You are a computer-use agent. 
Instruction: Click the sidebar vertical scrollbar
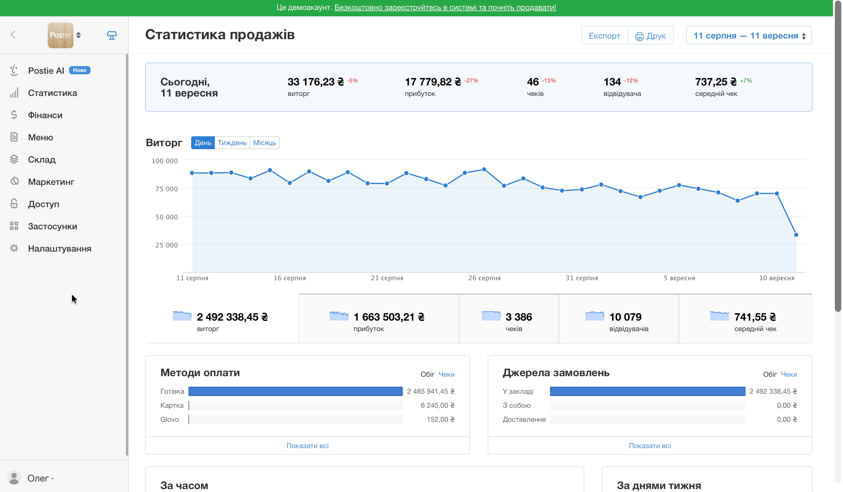[x=127, y=254]
